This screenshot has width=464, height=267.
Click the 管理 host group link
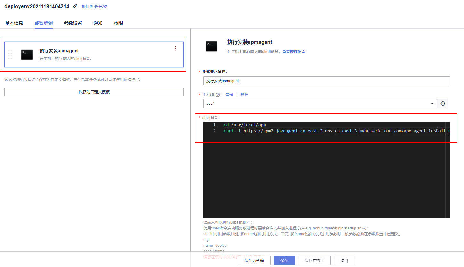coord(229,95)
